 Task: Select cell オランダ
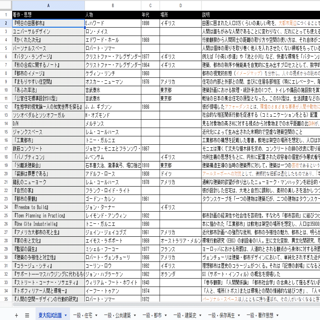(x=181, y=274)
